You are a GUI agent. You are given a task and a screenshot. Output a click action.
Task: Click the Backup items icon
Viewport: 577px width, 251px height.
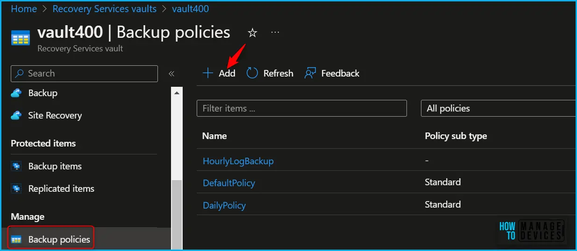[16, 166]
